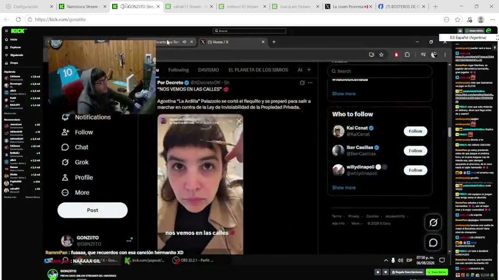Click the Grok icon on the Por Decreto post
499x280 pixels.
(302, 83)
